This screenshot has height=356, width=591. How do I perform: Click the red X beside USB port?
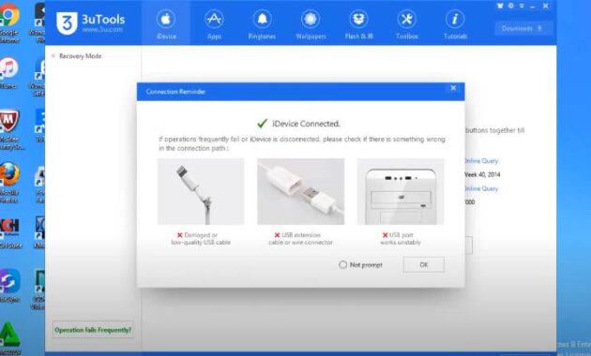point(385,235)
